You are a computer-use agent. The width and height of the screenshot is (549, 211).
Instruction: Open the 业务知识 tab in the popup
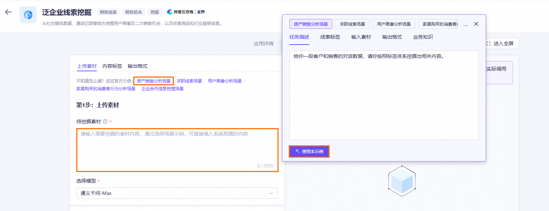423,37
